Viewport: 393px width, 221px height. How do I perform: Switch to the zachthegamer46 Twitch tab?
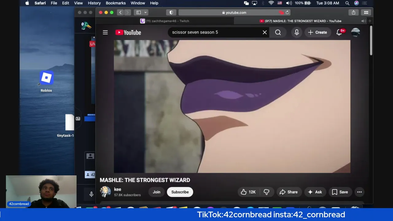click(165, 21)
